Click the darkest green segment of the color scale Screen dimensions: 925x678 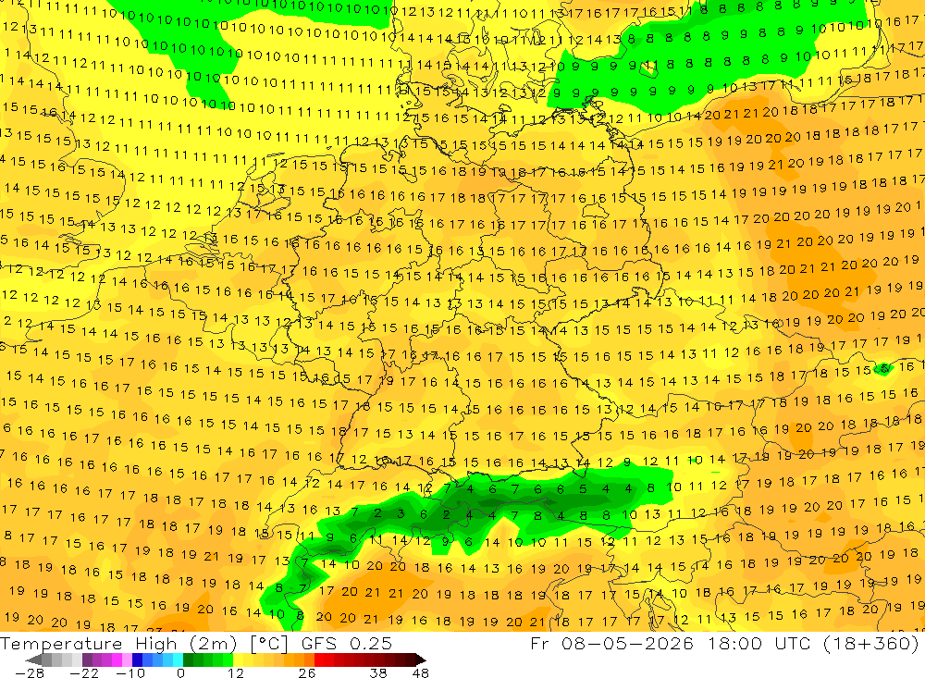point(188,660)
